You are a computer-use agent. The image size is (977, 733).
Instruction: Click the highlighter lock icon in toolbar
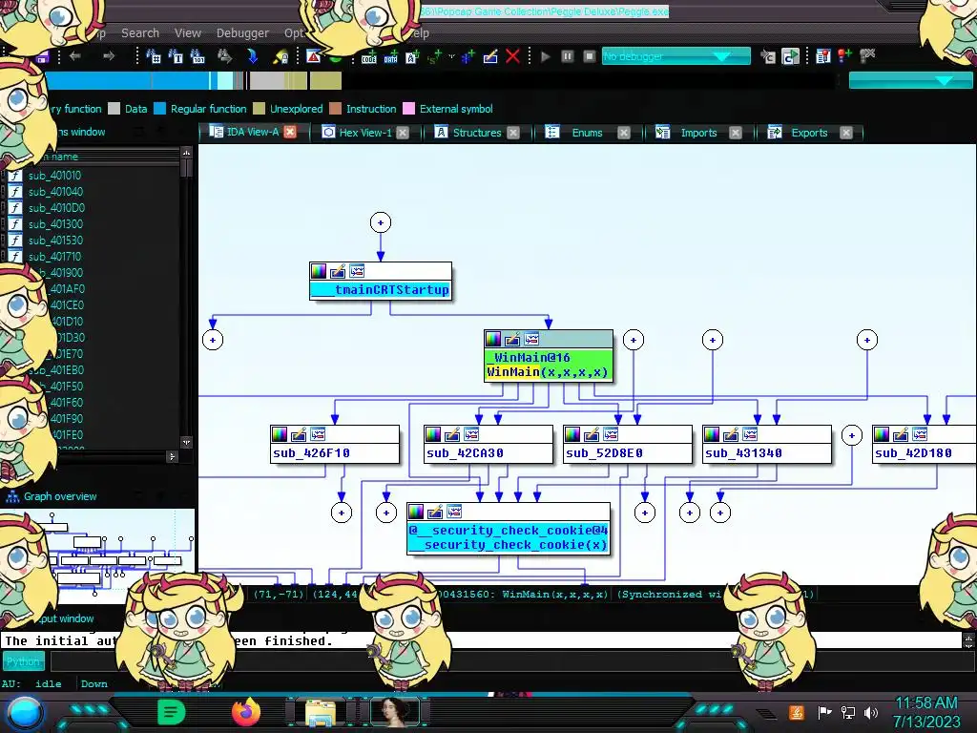(281, 56)
